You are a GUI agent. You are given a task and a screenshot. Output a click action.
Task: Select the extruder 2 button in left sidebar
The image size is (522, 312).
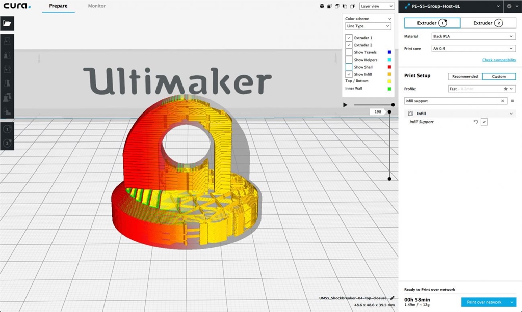coord(8,144)
